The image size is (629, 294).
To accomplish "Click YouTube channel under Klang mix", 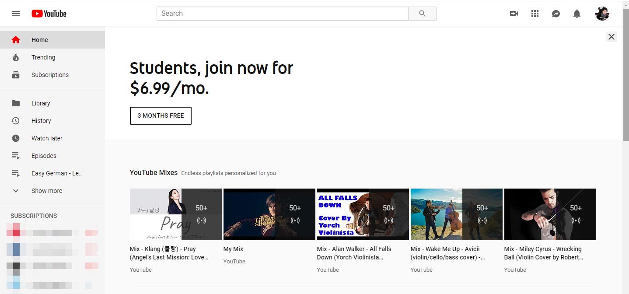I will tap(141, 269).
